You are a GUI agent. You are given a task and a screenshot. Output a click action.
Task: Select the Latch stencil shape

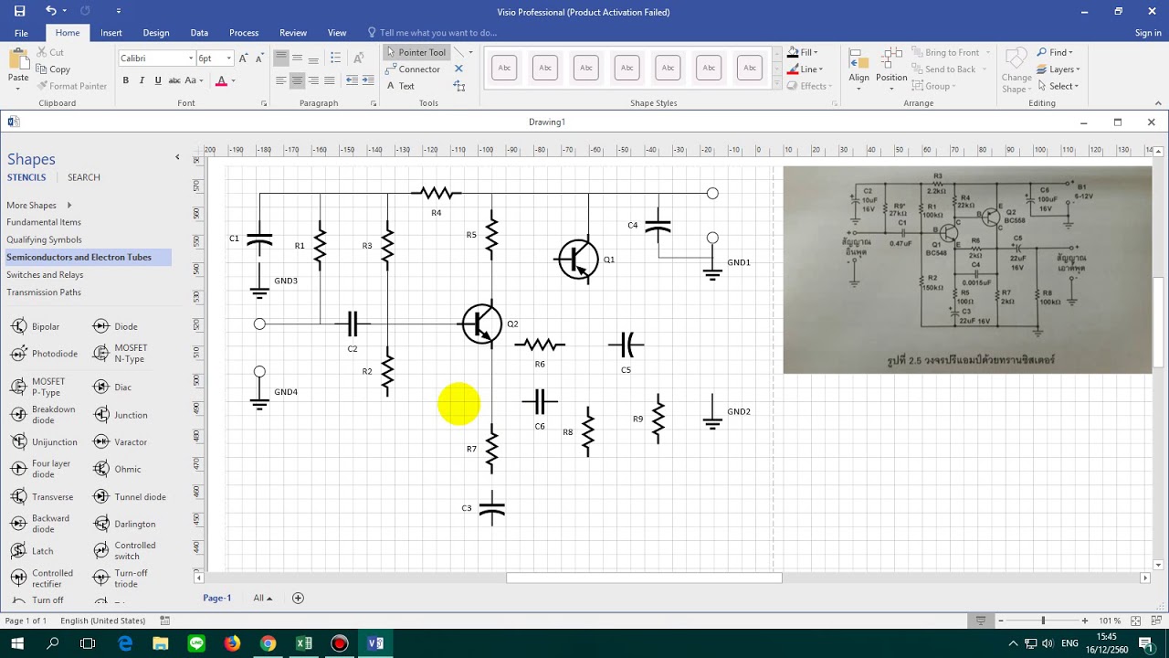pos(32,551)
